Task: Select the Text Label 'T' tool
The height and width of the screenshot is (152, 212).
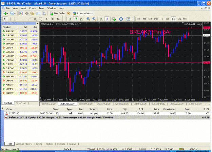Action: (52, 19)
